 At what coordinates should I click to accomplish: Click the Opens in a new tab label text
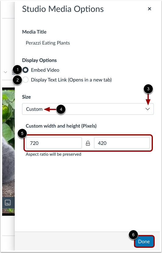pyautogui.click(x=90, y=80)
